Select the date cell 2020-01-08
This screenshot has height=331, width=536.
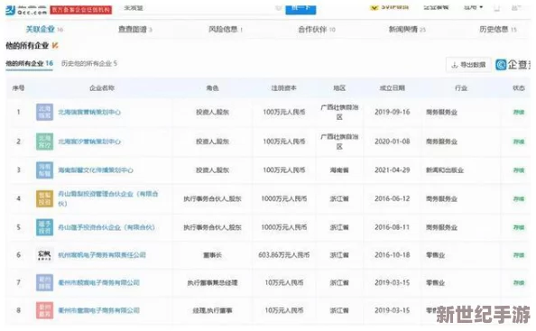(393, 142)
